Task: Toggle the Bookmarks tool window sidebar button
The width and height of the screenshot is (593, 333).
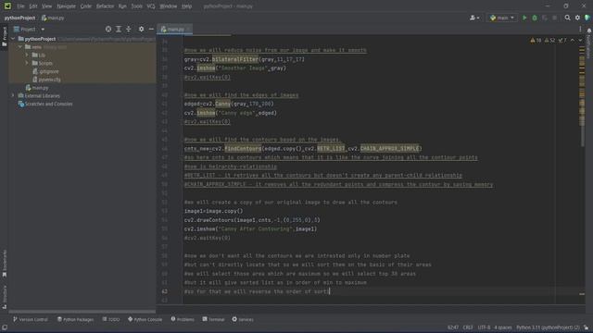Action: coord(4,264)
